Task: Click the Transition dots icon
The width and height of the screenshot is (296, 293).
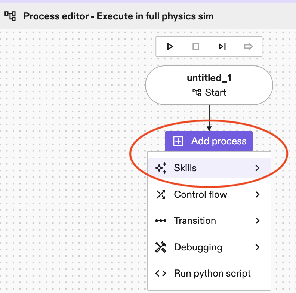Action: (161, 221)
